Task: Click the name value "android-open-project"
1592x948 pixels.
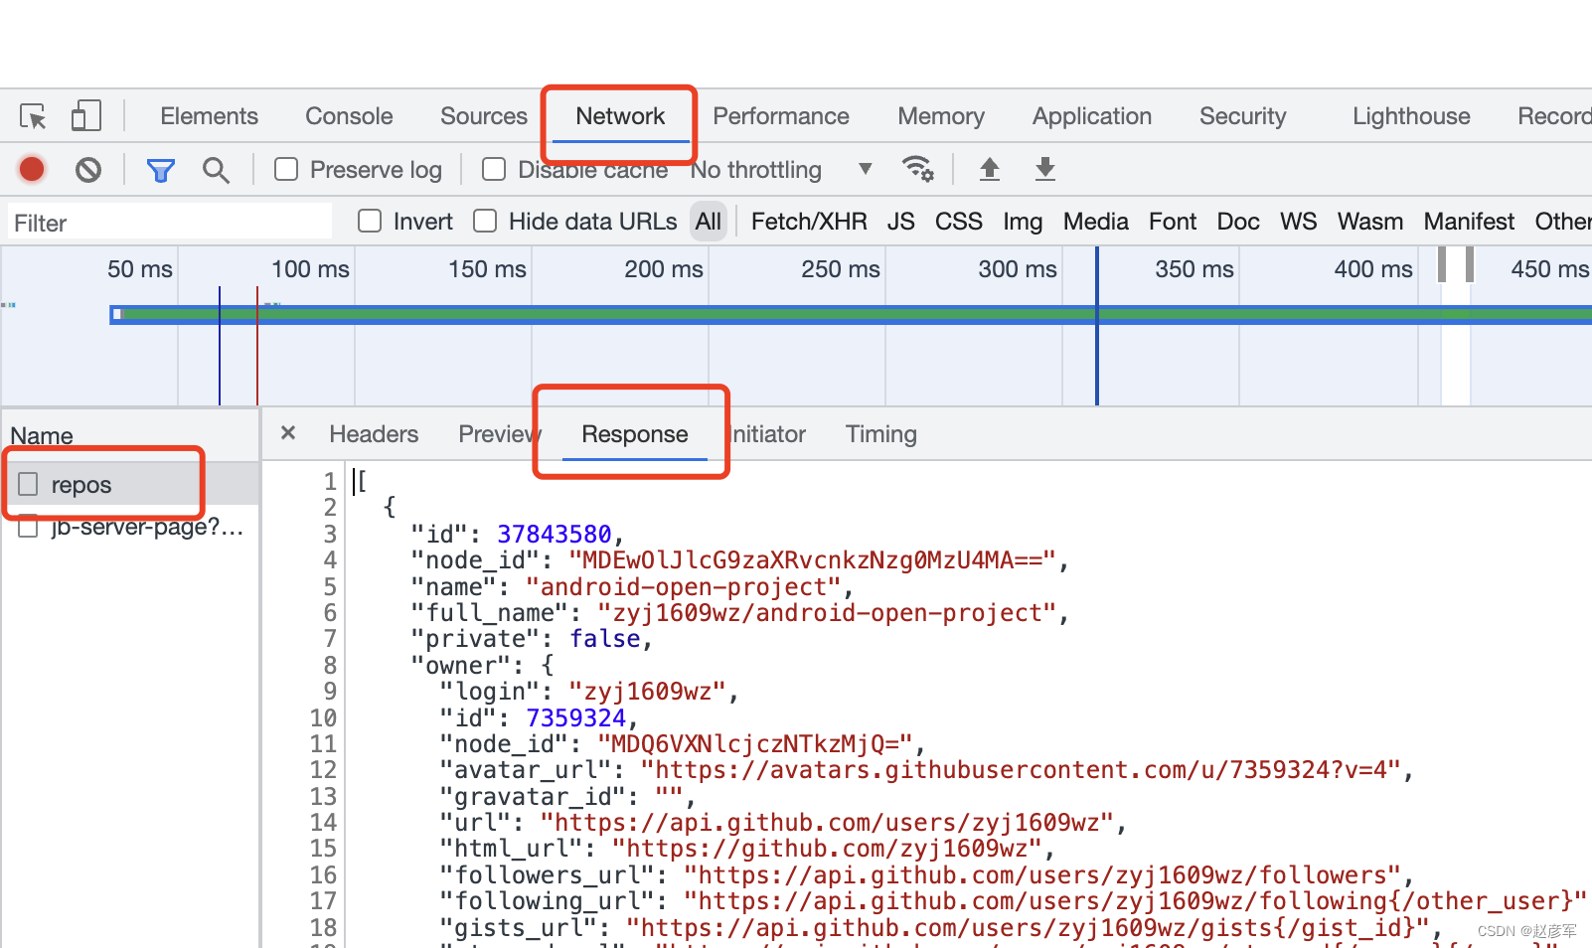Action: (684, 587)
